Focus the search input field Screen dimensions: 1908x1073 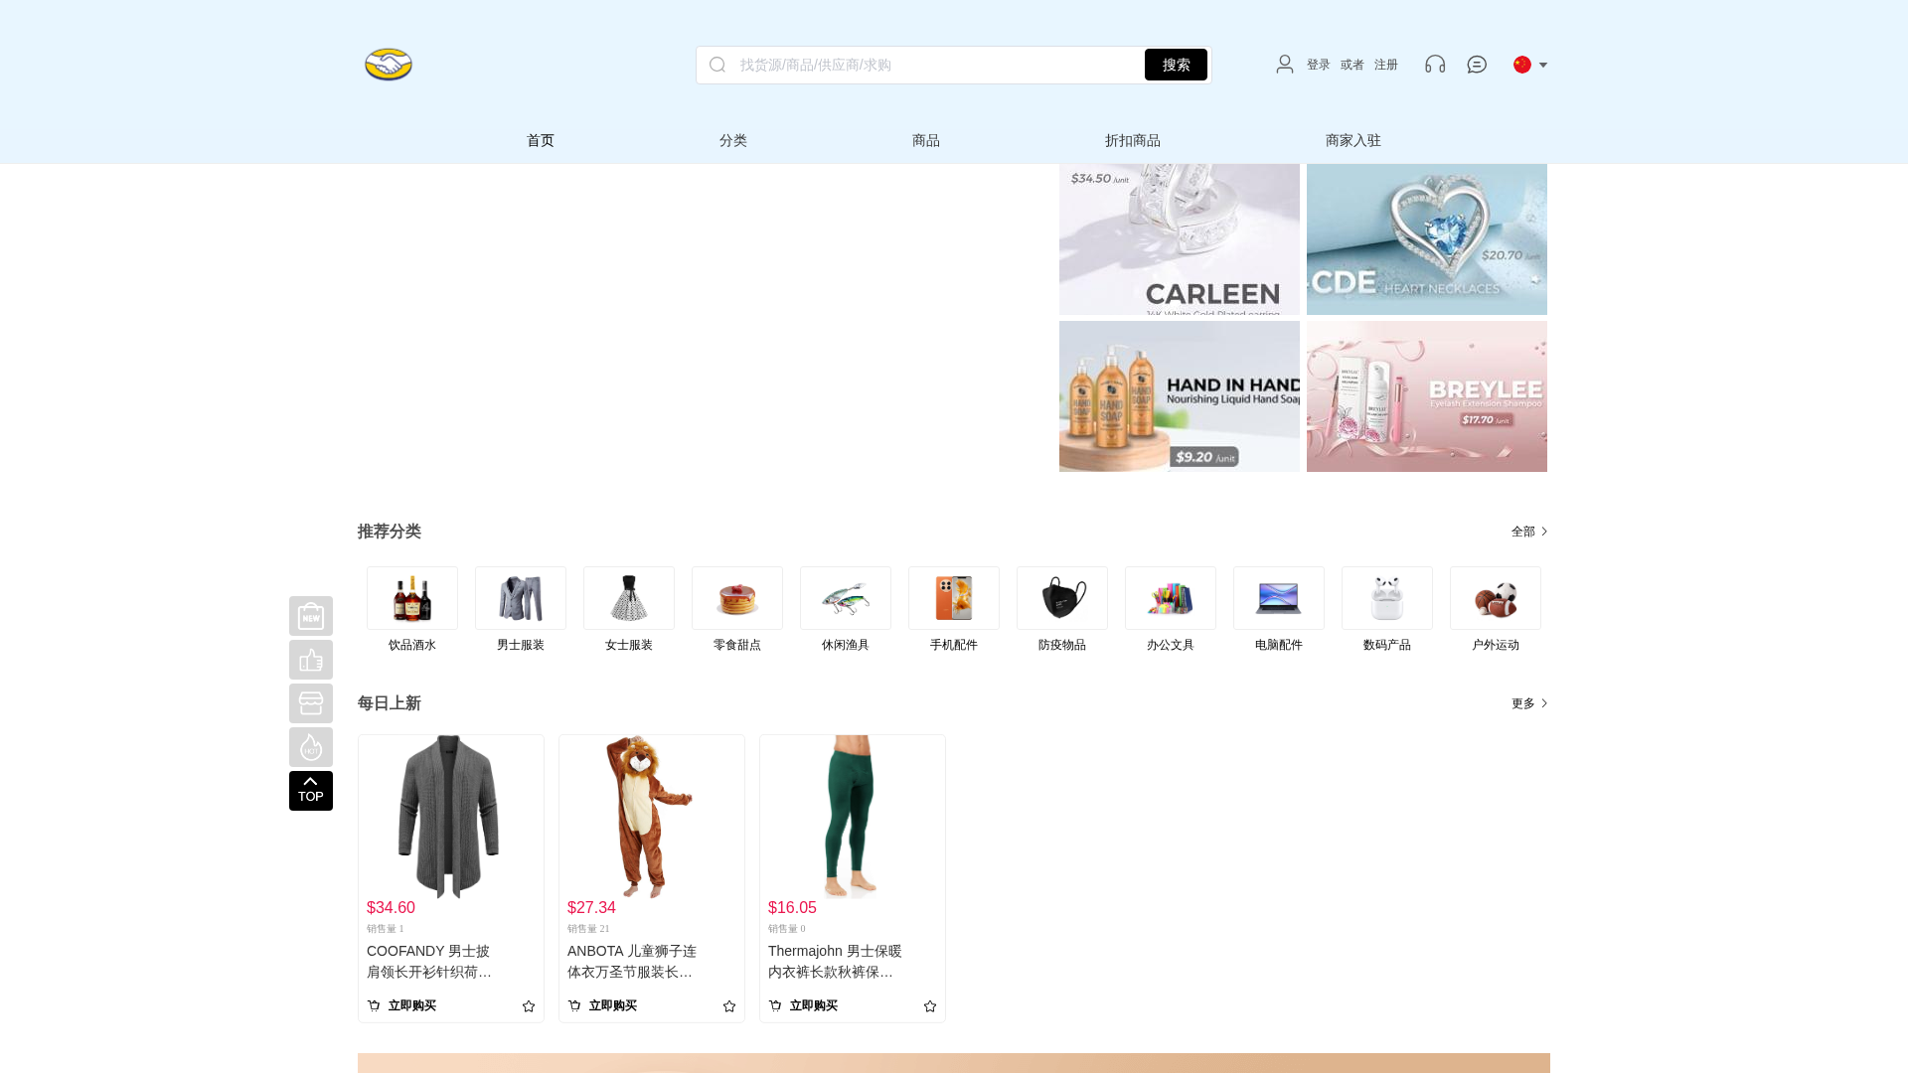pyautogui.click(x=939, y=65)
